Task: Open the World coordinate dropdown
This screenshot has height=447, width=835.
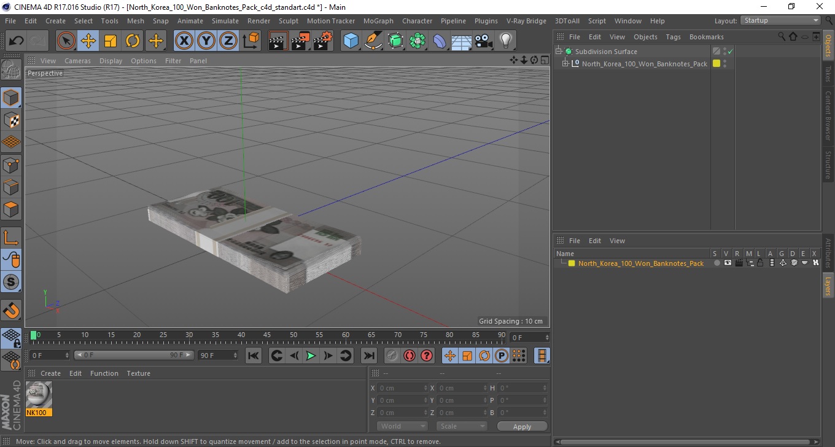Action: tap(402, 426)
